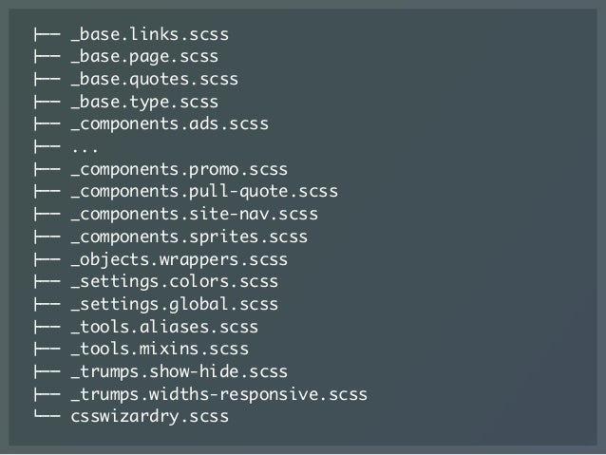Image resolution: width=606 pixels, height=455 pixels.
Task: Click _components.site-nav.scss in the list
Action: click(x=195, y=215)
